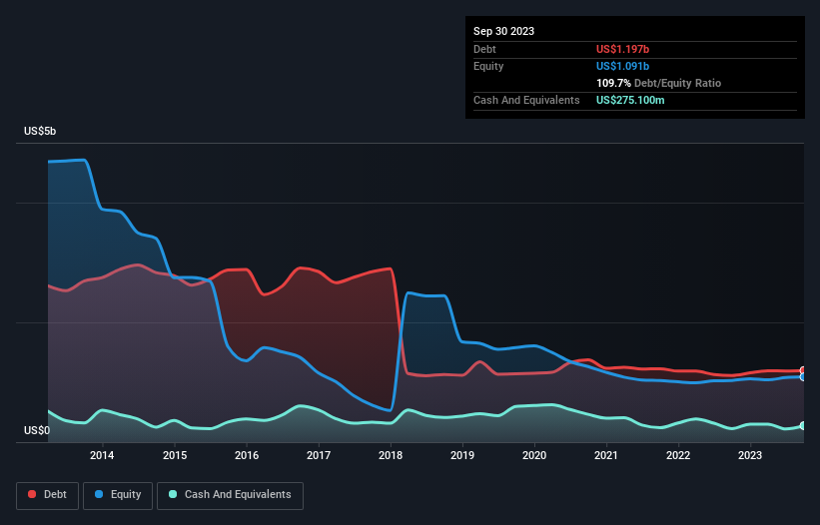Click the 2014 x-axis label
This screenshot has height=525, width=820.
click(x=102, y=455)
